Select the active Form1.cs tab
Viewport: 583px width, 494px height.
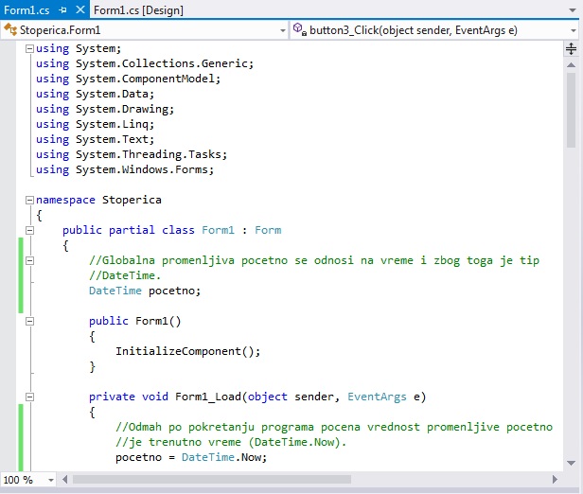(x=26, y=10)
